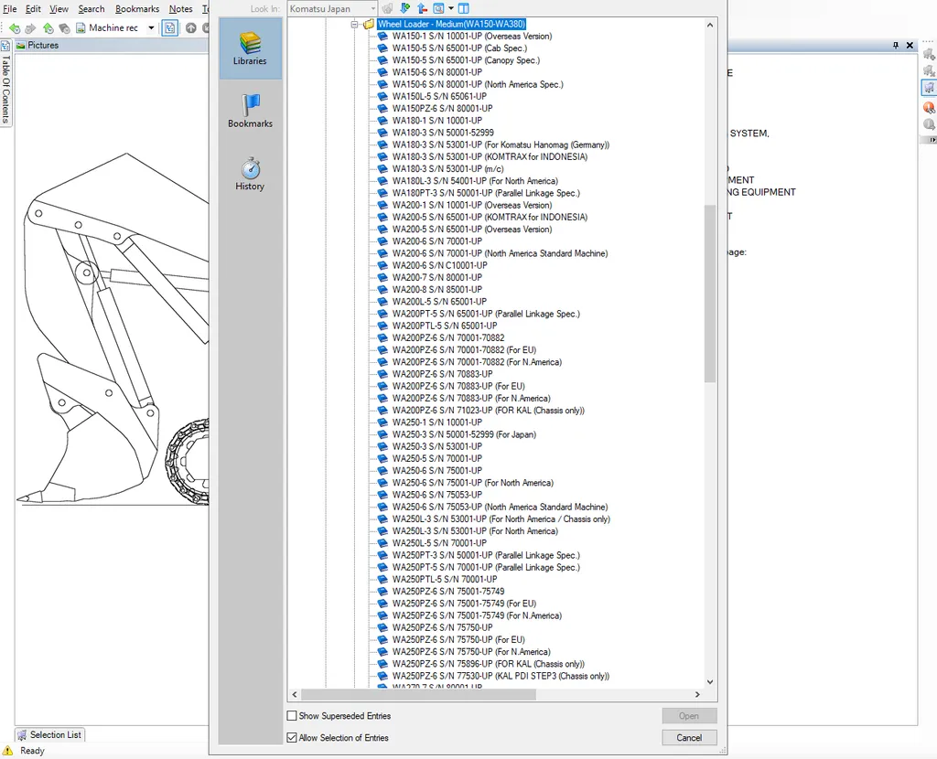Click the grey round up-arrow toolbar icon
Image resolution: width=937 pixels, height=759 pixels.
[190, 28]
